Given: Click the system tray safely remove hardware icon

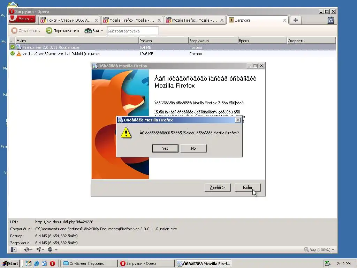Looking at the screenshot, I should point(328,263).
